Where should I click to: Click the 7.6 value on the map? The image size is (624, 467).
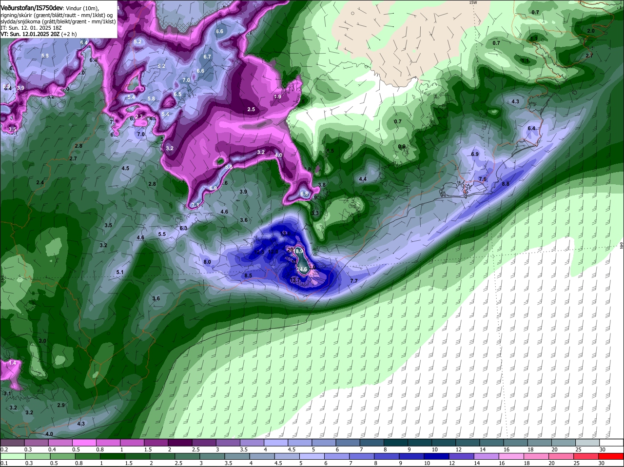(483, 179)
